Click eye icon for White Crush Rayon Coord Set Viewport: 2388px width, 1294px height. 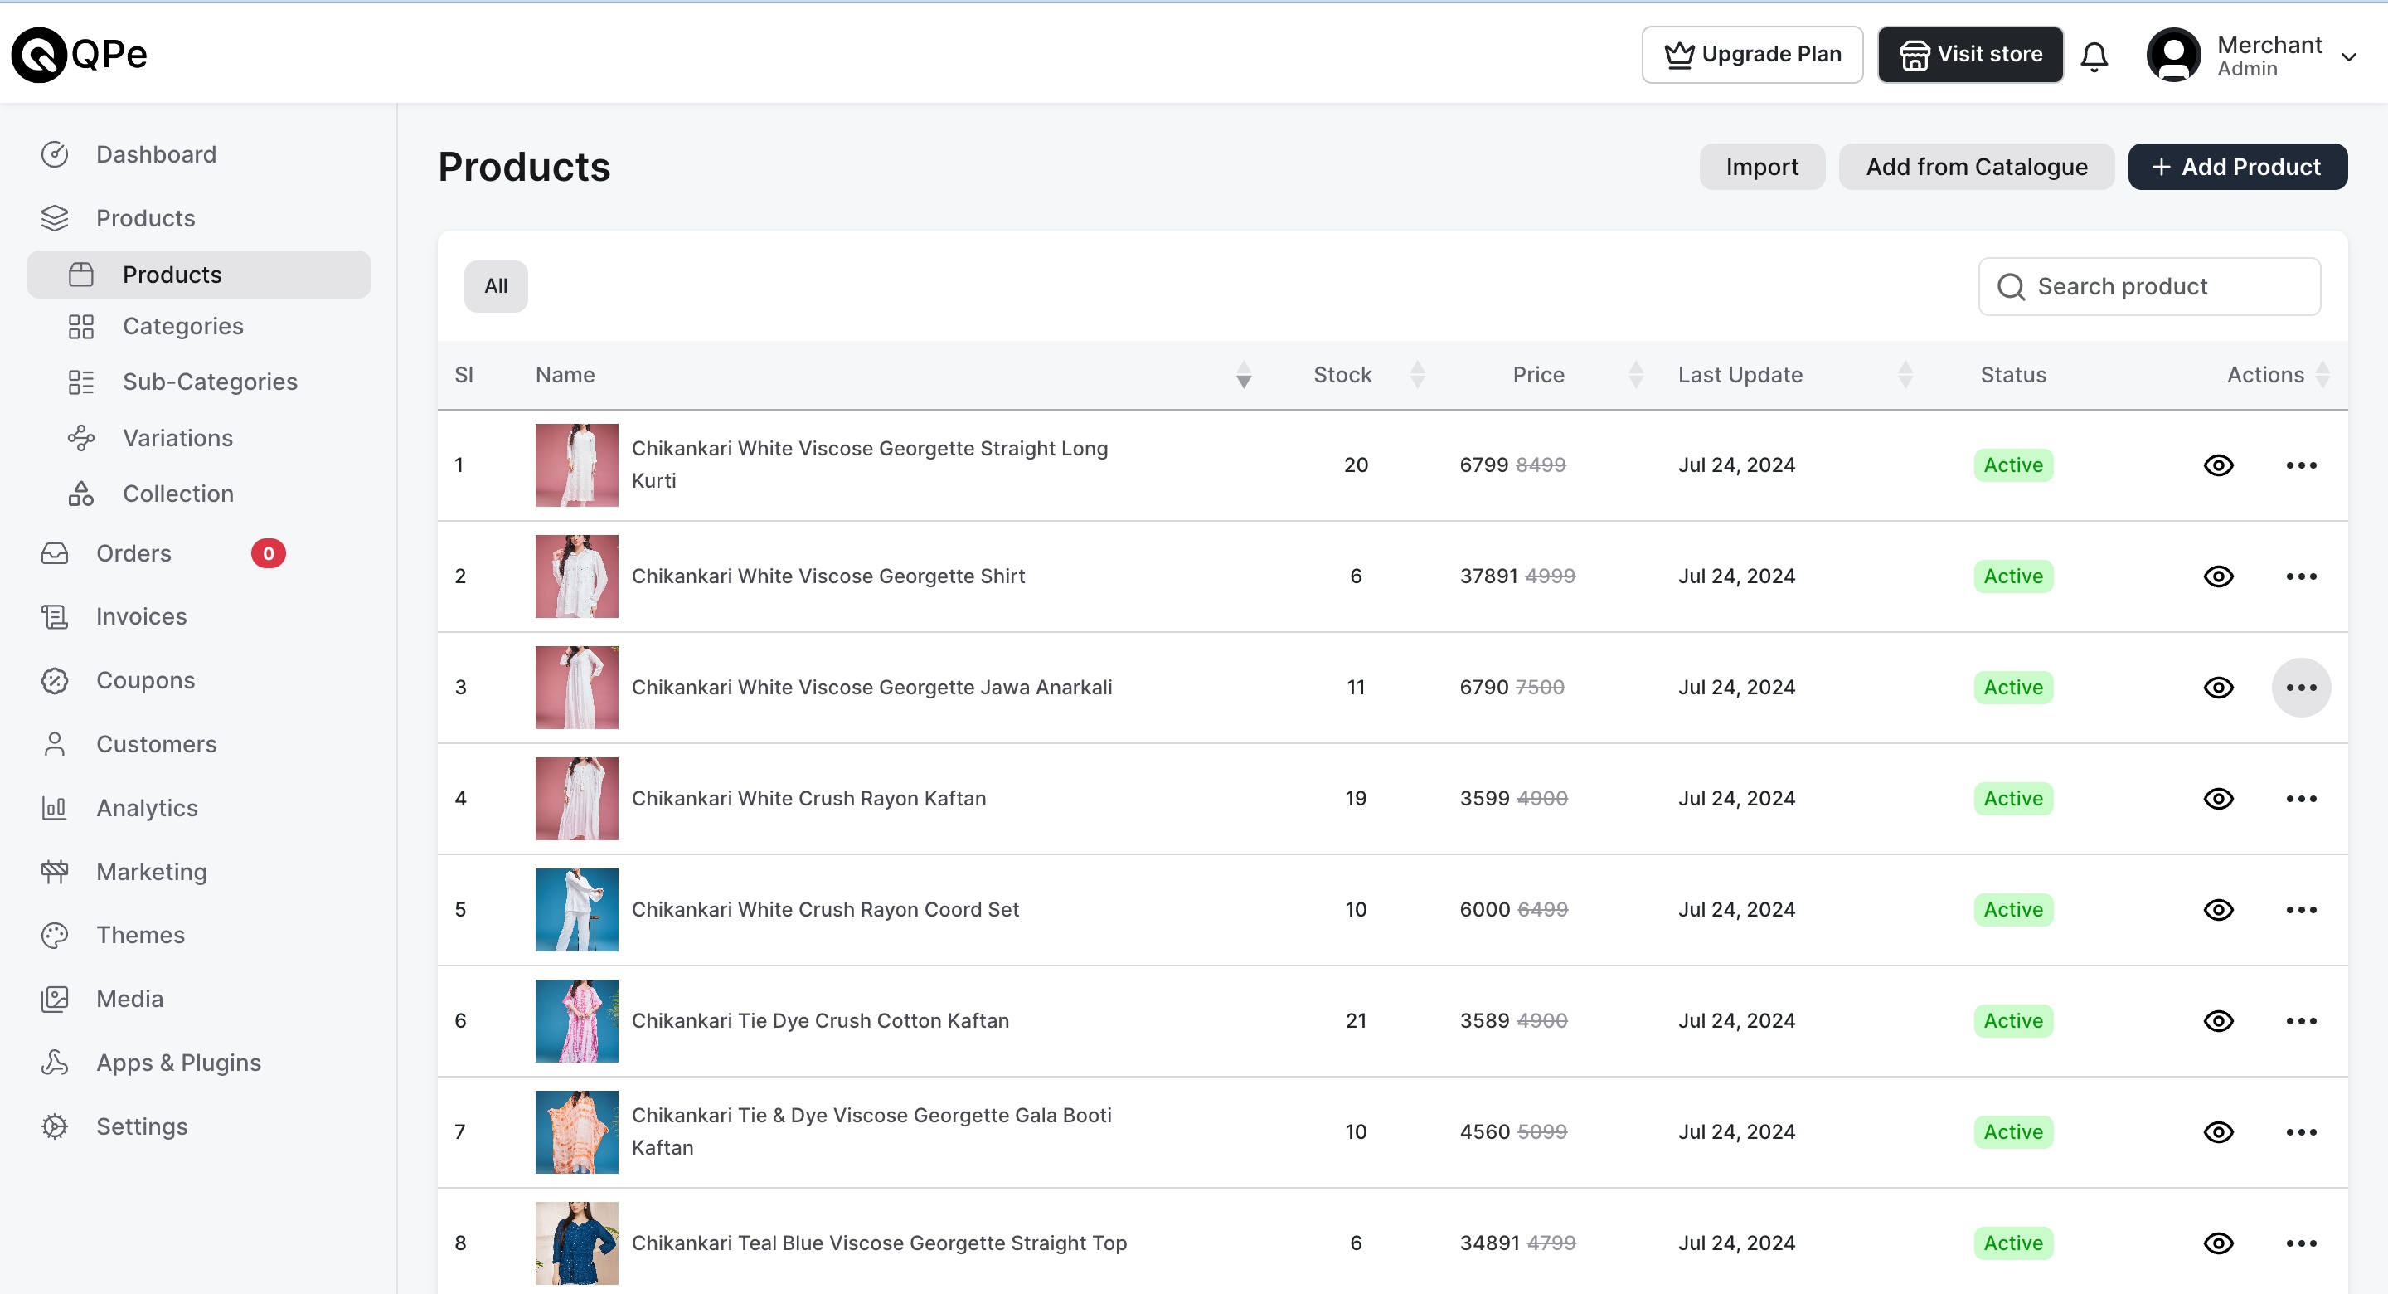click(x=2217, y=909)
